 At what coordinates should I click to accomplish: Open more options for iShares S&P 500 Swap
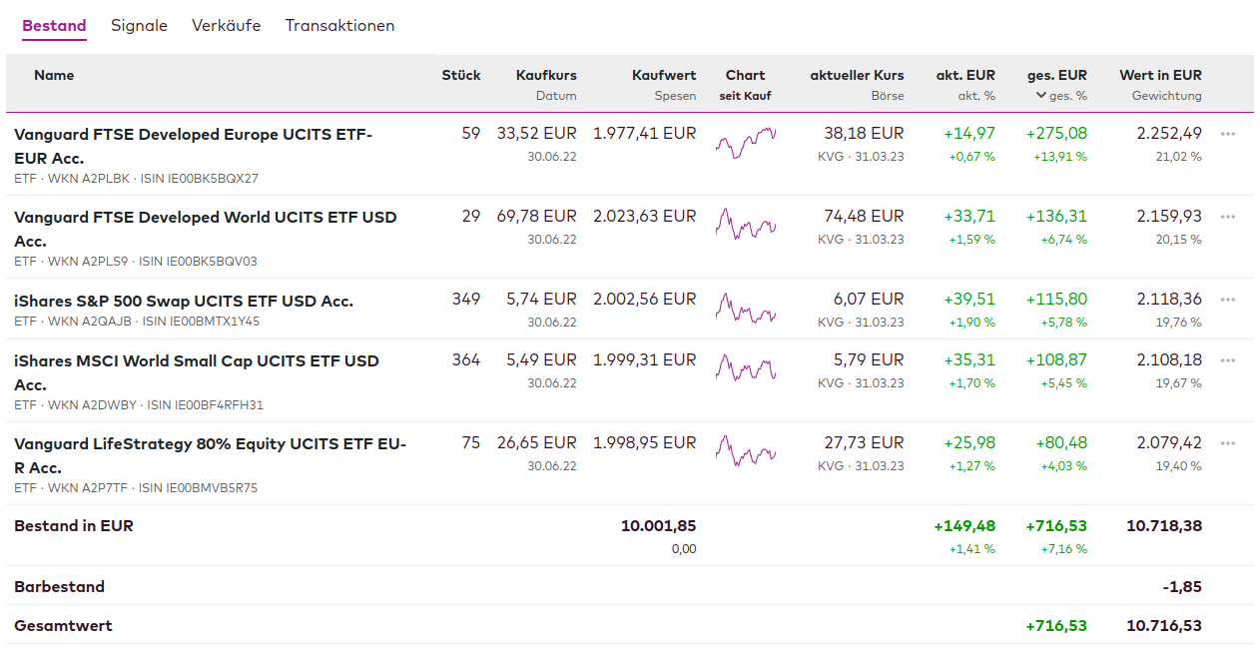[x=1228, y=300]
